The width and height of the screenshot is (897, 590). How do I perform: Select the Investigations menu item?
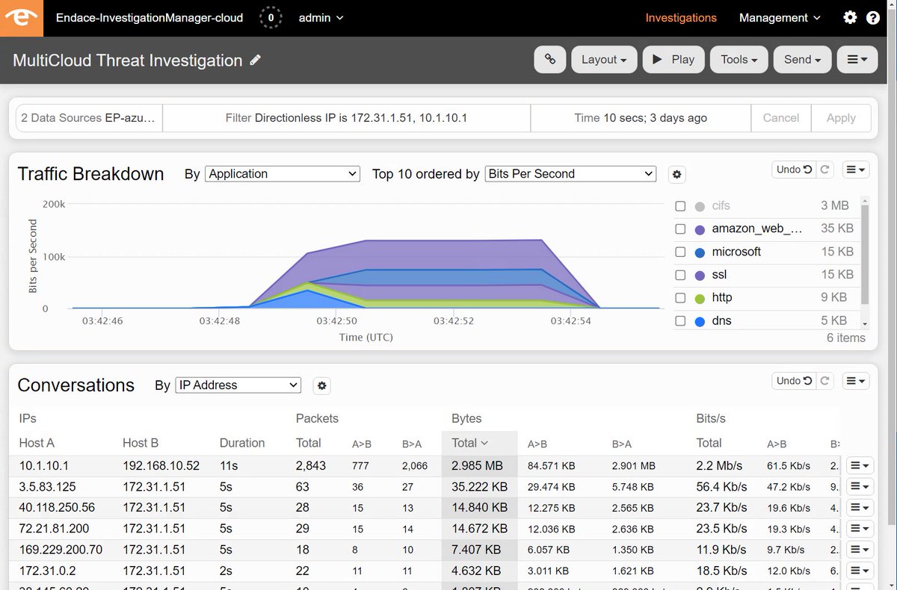[x=681, y=18]
